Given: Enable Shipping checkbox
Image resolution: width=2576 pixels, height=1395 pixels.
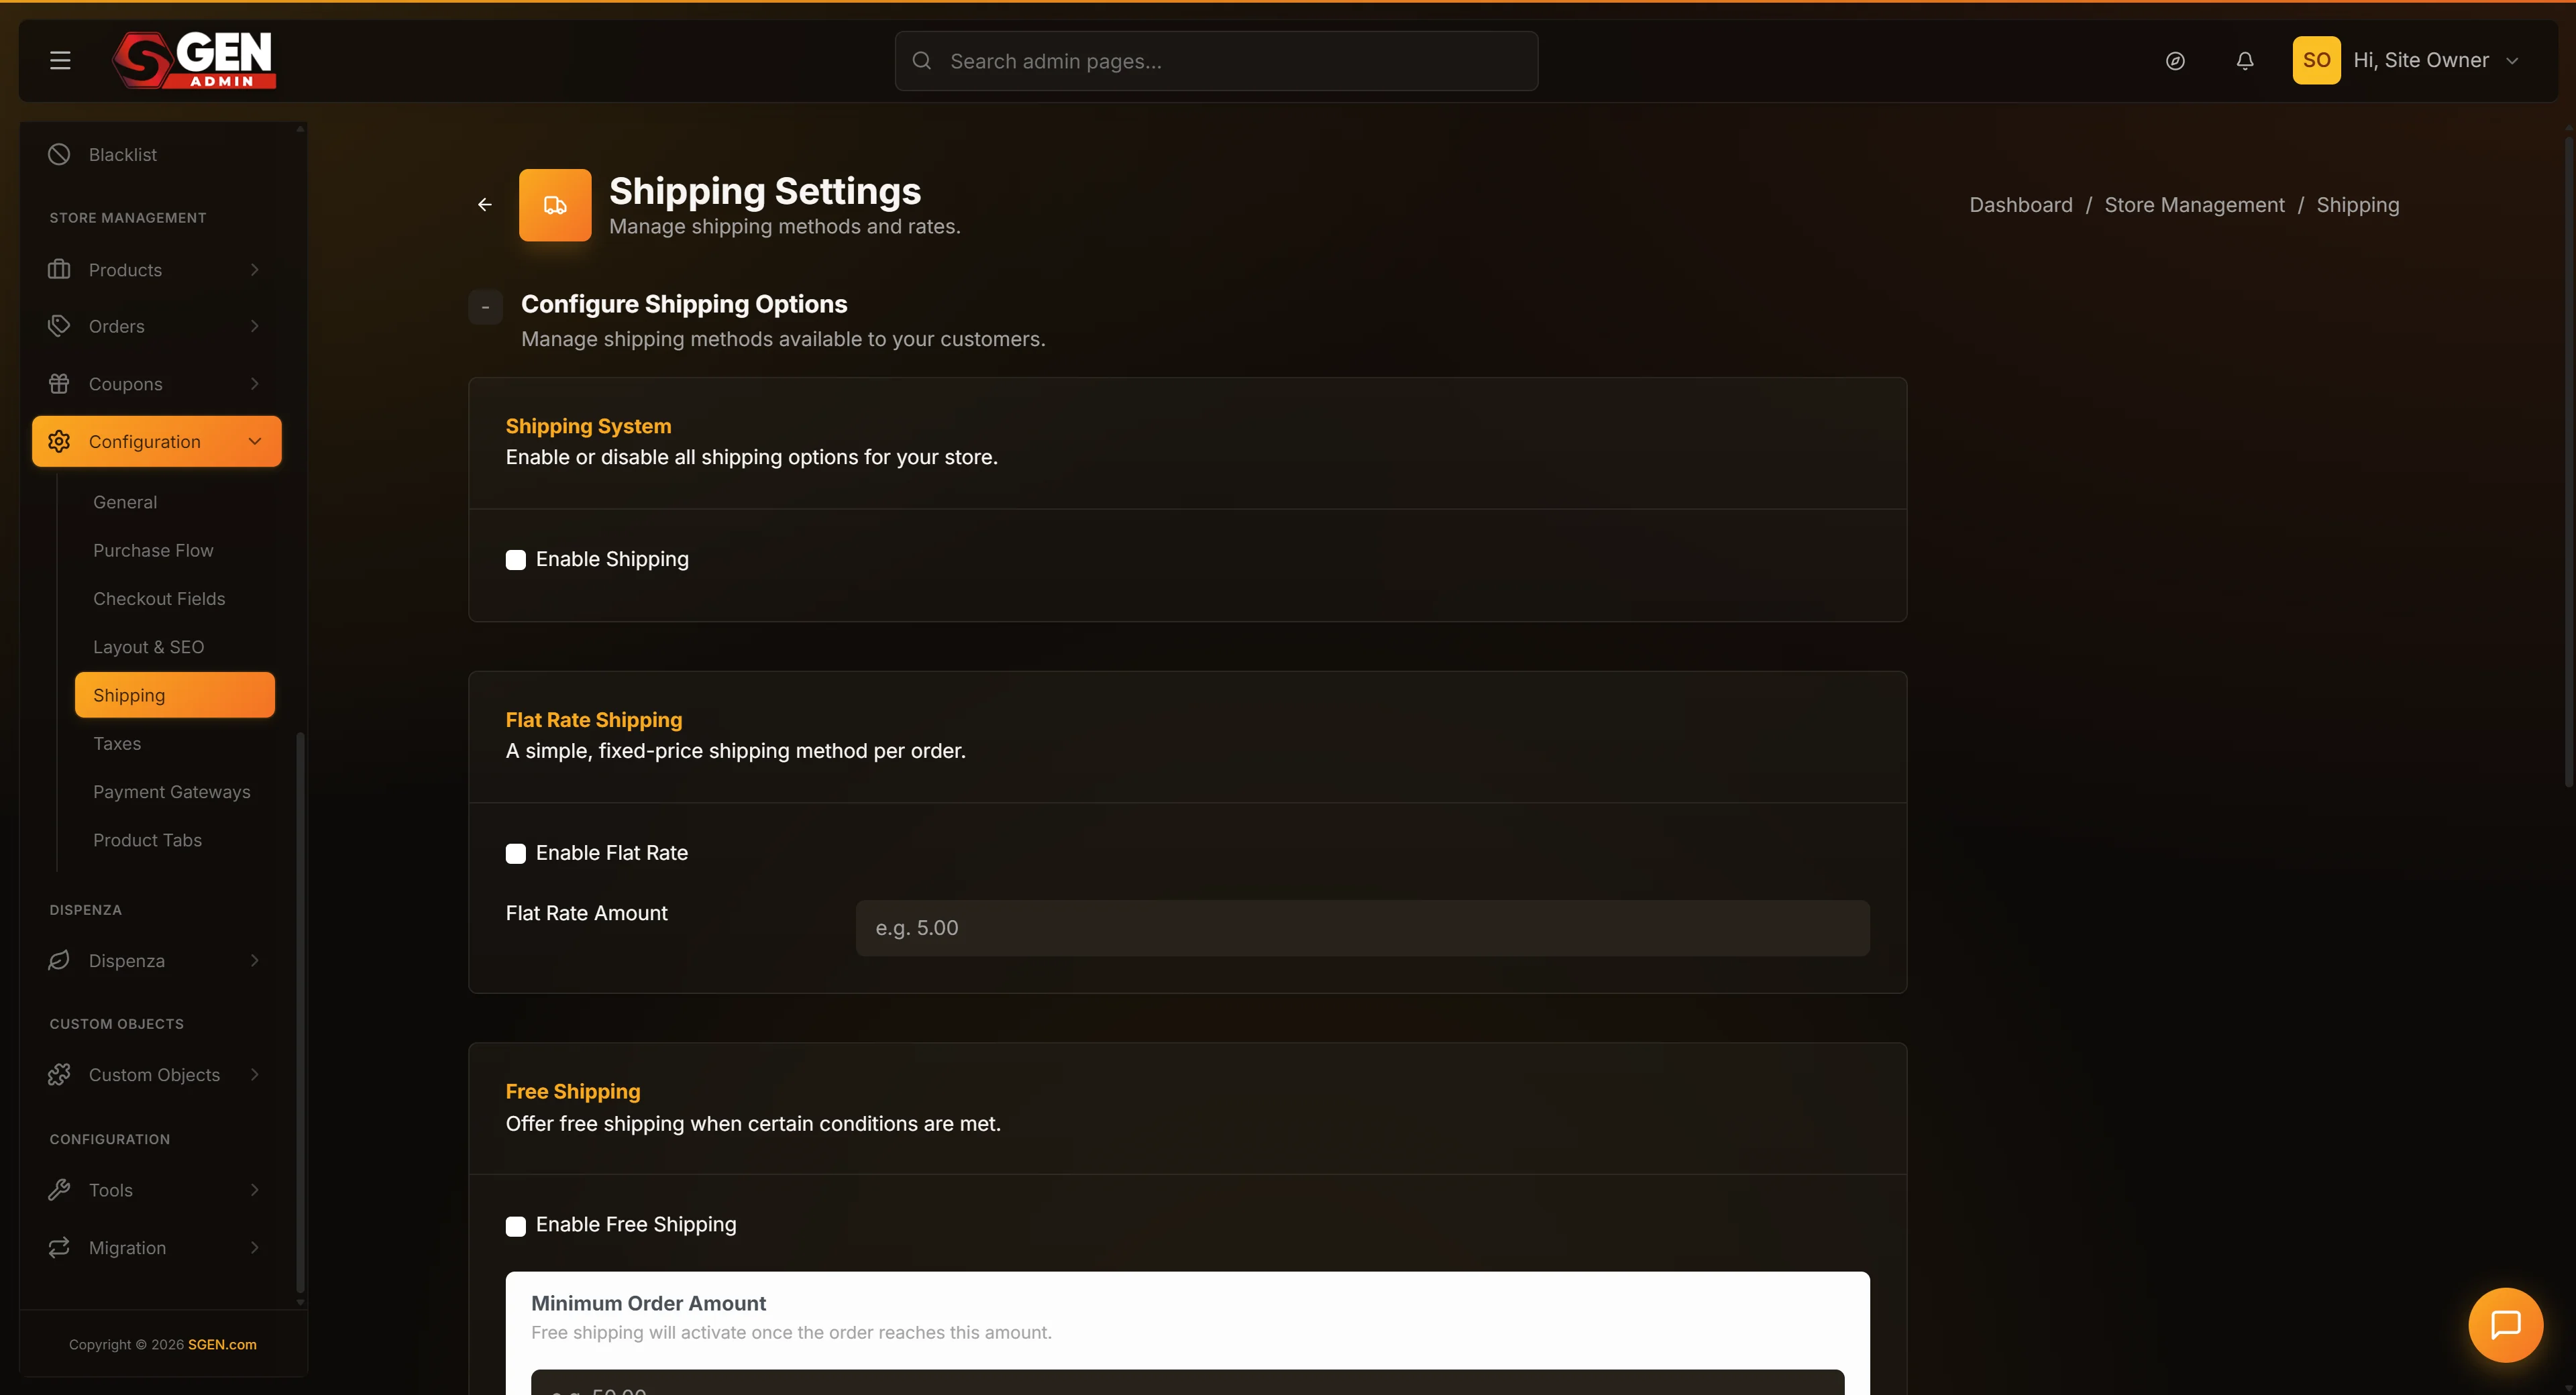Looking at the screenshot, I should pos(516,560).
